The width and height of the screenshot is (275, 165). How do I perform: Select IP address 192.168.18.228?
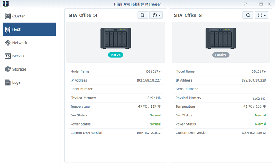tap(254, 80)
